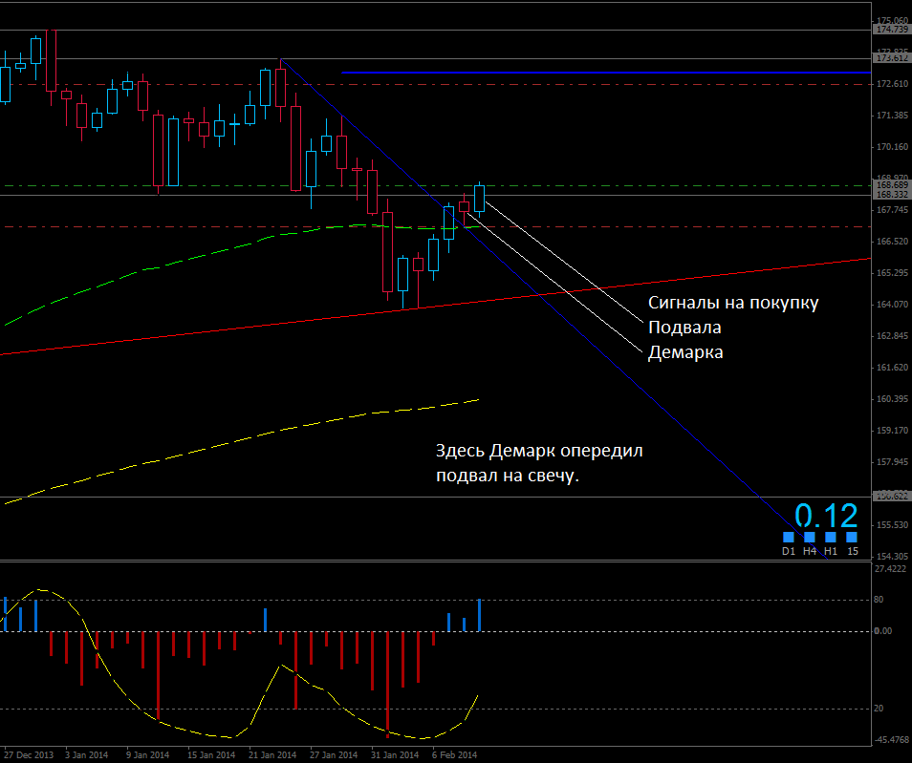This screenshot has height=763, width=912.
Task: Click the 161.620 price axis label
Action: pos(892,368)
